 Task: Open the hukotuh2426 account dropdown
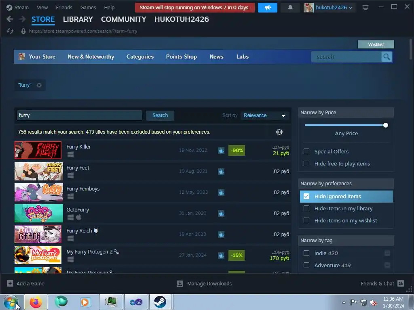pos(334,8)
